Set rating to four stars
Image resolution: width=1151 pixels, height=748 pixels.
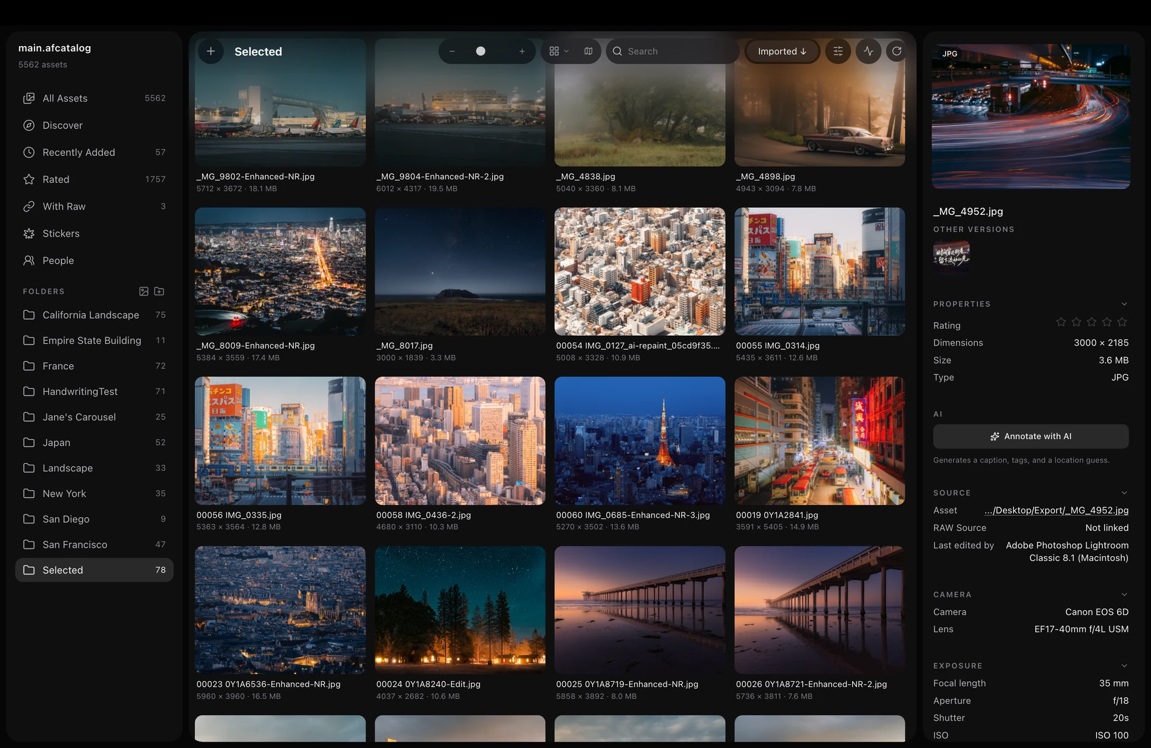[x=1107, y=322]
